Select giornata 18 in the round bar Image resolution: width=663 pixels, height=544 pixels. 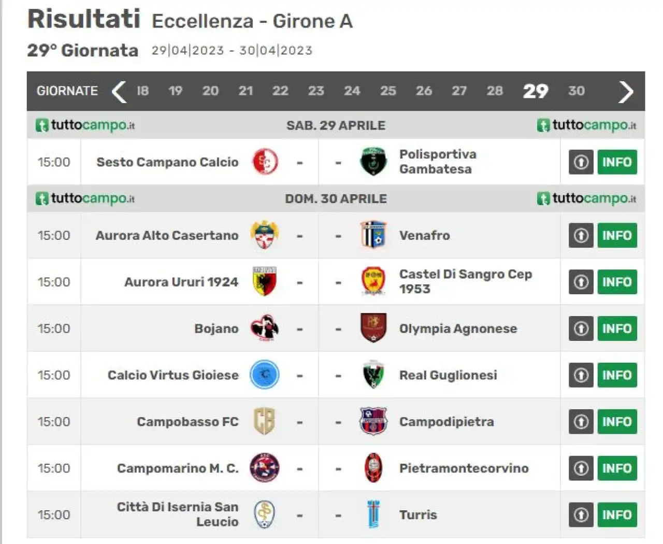[x=142, y=91]
